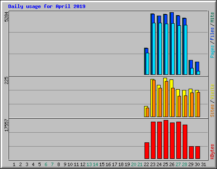Click the red KBytes bar for day 25
Screen dimensions: 217x169
coord(166,139)
